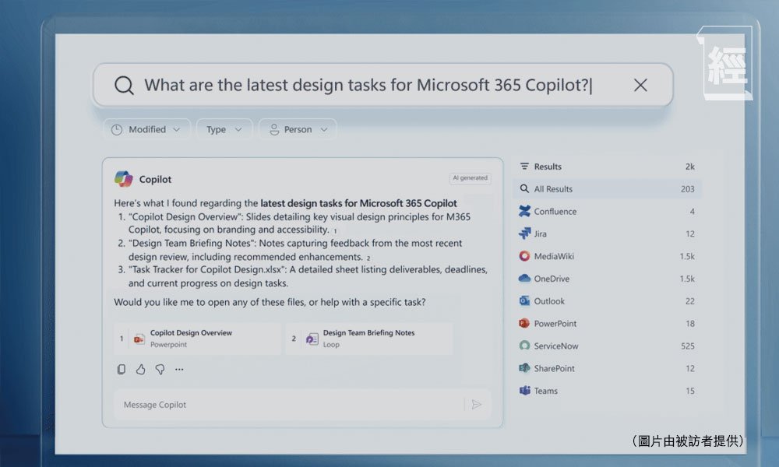Screen dimensions: 779x467
Task: Click the All Results magnifier icon
Action: pos(524,188)
